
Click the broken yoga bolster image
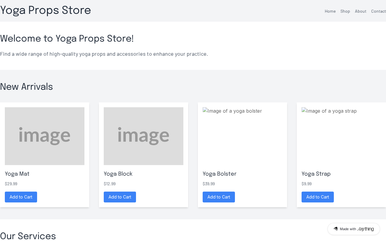(232, 111)
